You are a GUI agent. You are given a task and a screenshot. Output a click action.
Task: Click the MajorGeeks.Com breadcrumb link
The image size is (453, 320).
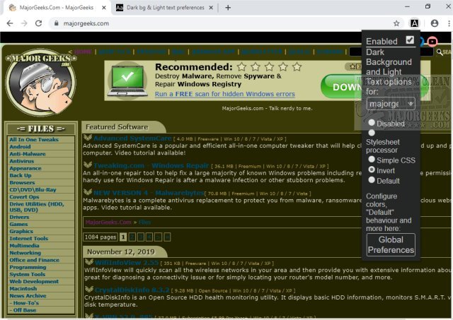[x=108, y=223]
